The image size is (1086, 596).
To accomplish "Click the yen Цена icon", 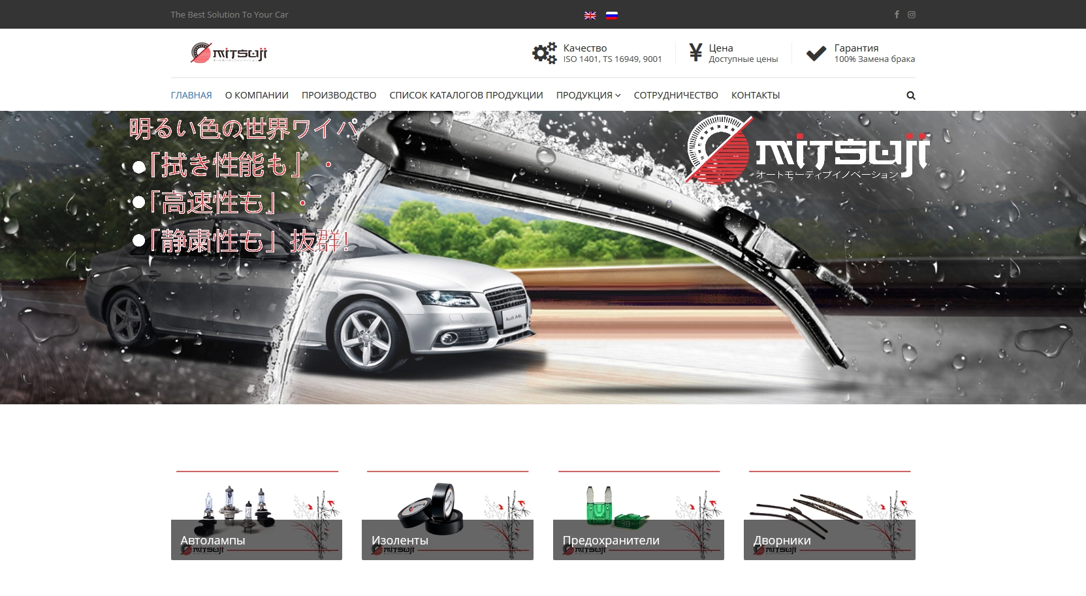I will coord(695,52).
